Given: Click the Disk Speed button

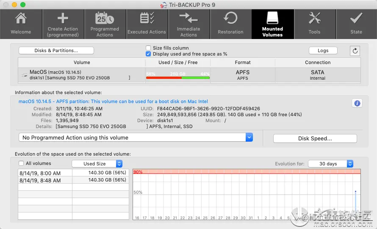Looking at the screenshot, I should tap(315, 138).
